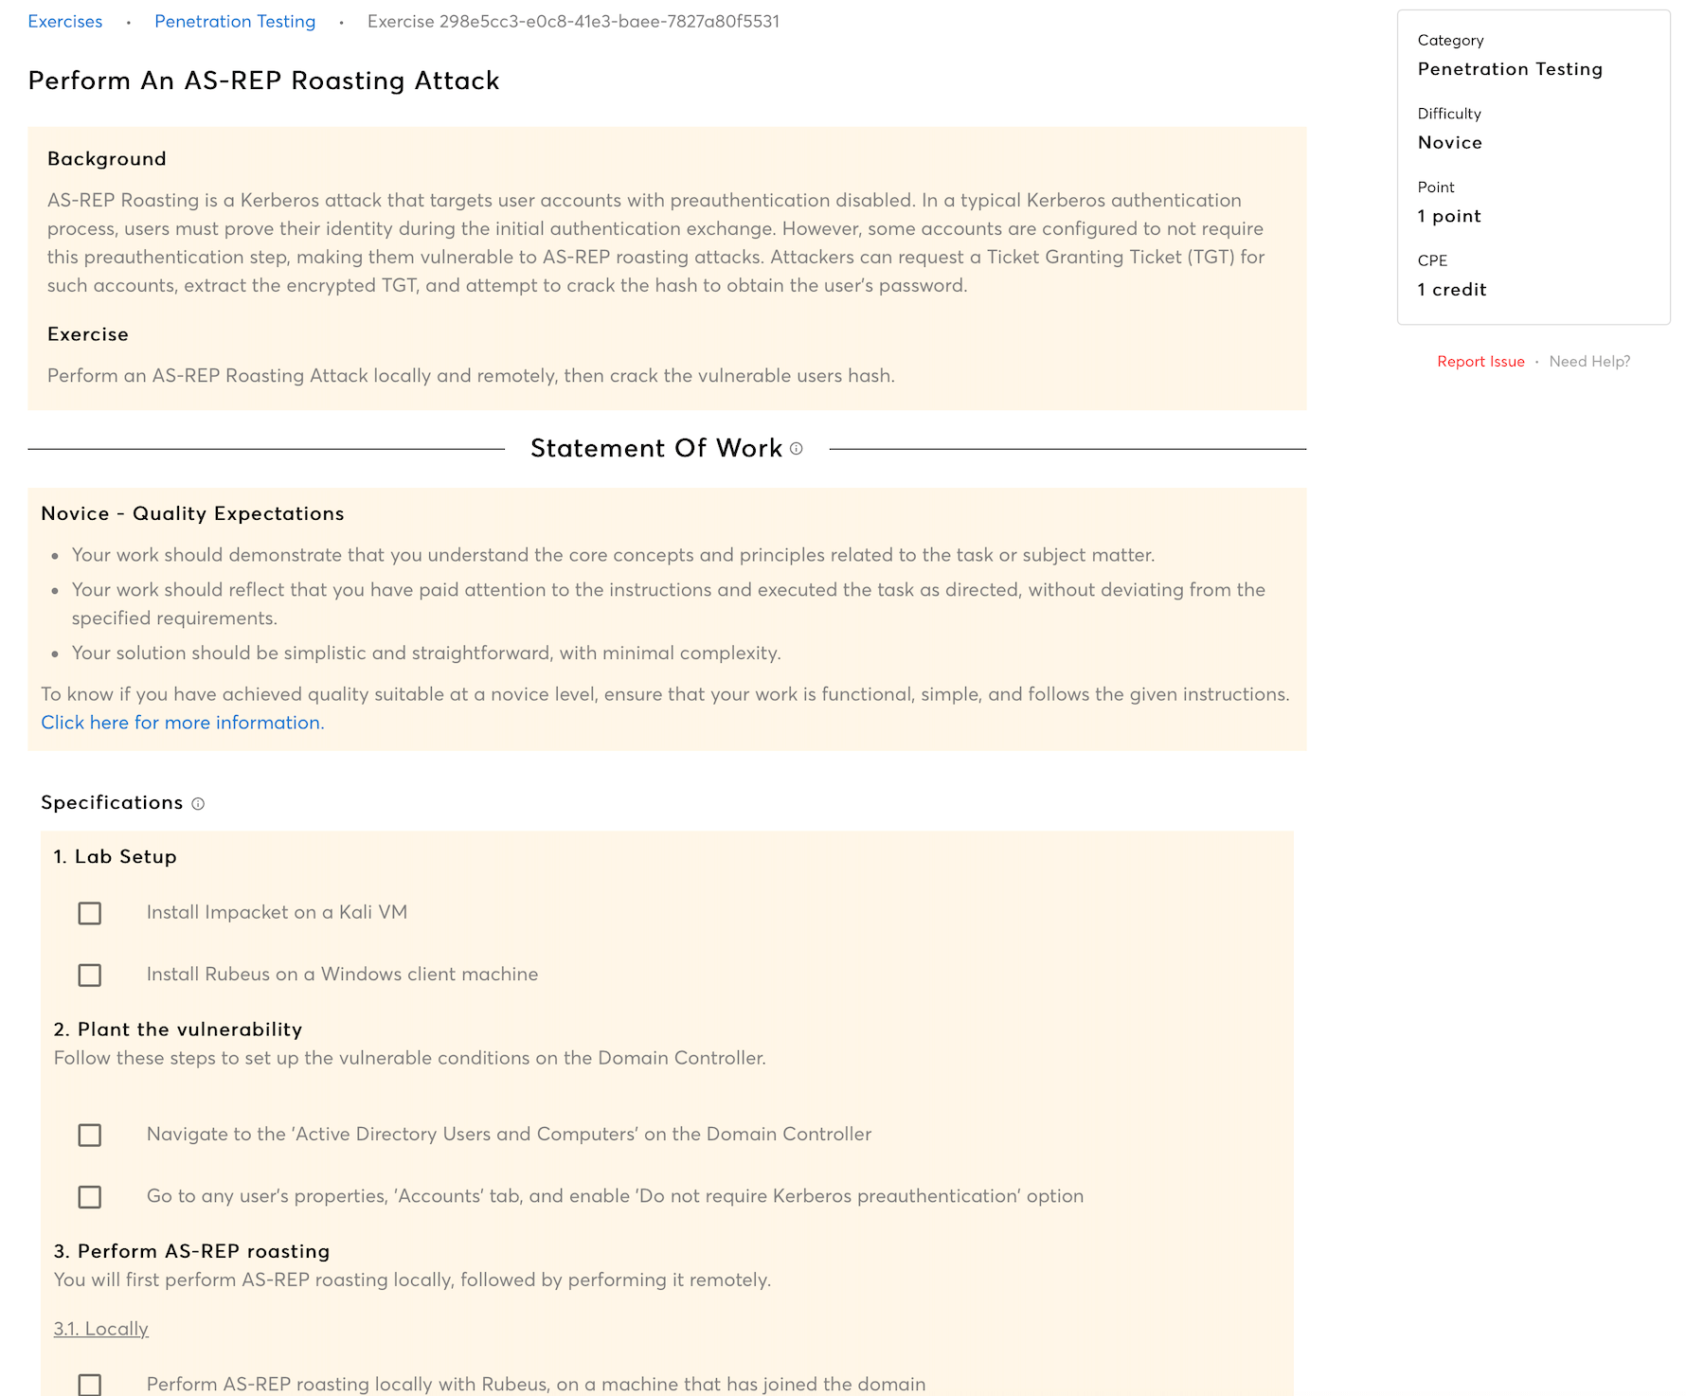The image size is (1686, 1396).
Task: Check the AS-REP roasting locally with Rubeus box
Action: (x=90, y=1385)
